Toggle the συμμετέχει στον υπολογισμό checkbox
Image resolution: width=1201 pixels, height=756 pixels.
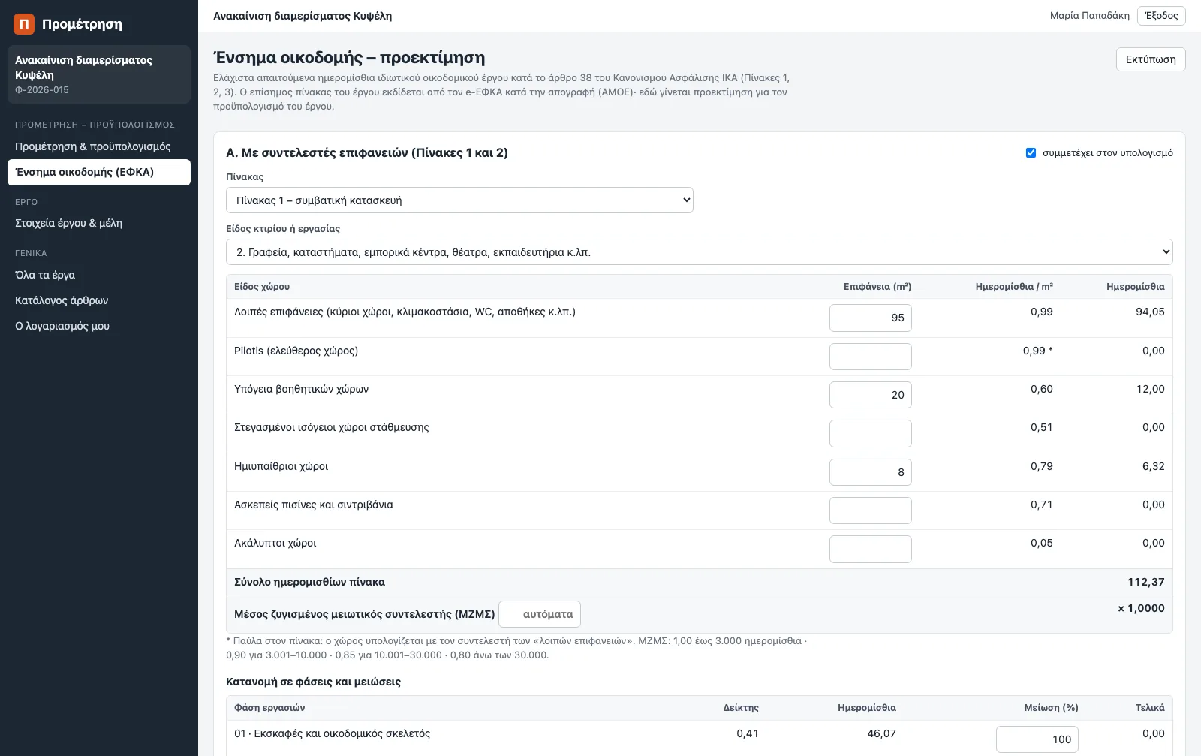(x=1031, y=153)
